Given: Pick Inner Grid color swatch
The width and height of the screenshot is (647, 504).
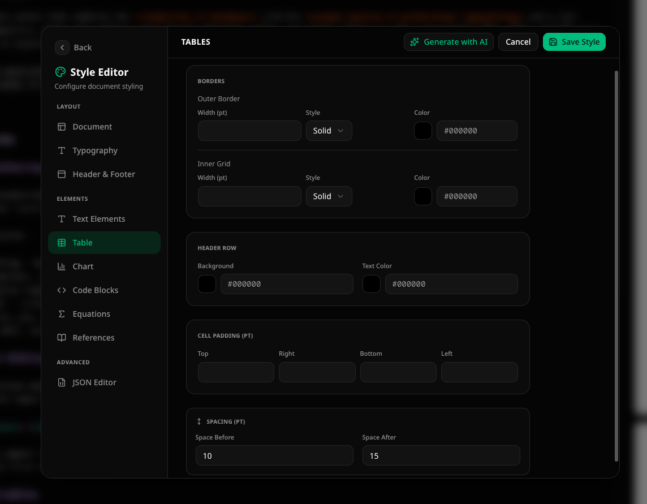Looking at the screenshot, I should (423, 196).
